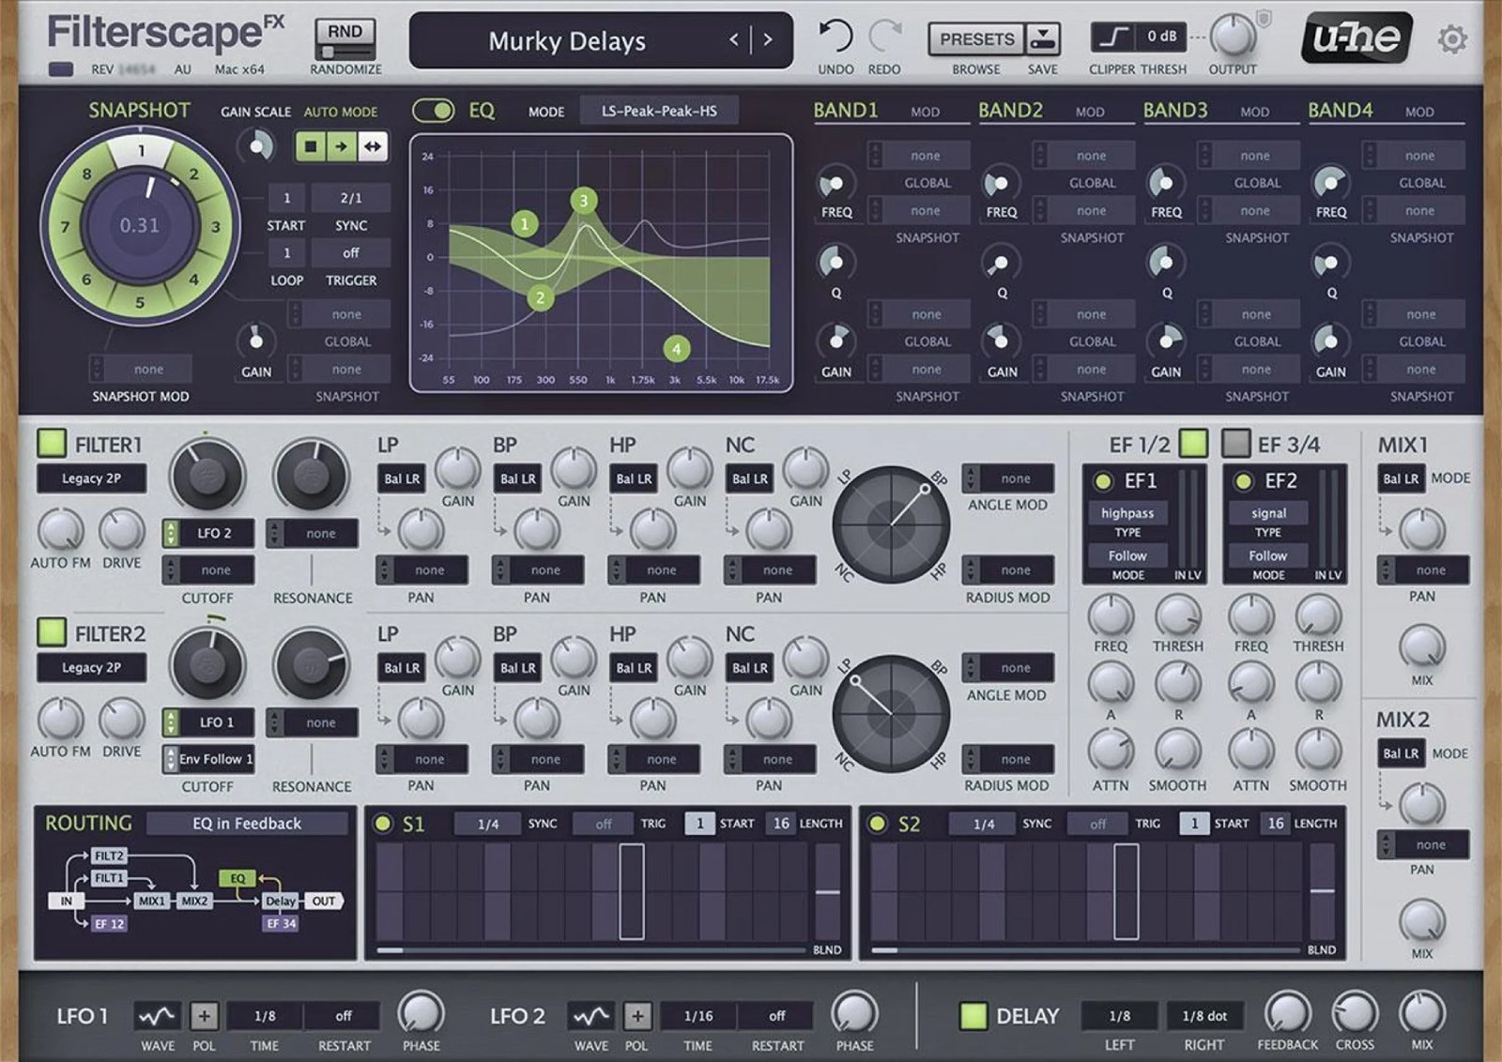Adjust the delay FEEDBACK knob
Screen dimensions: 1502x1062
coord(1288,1013)
